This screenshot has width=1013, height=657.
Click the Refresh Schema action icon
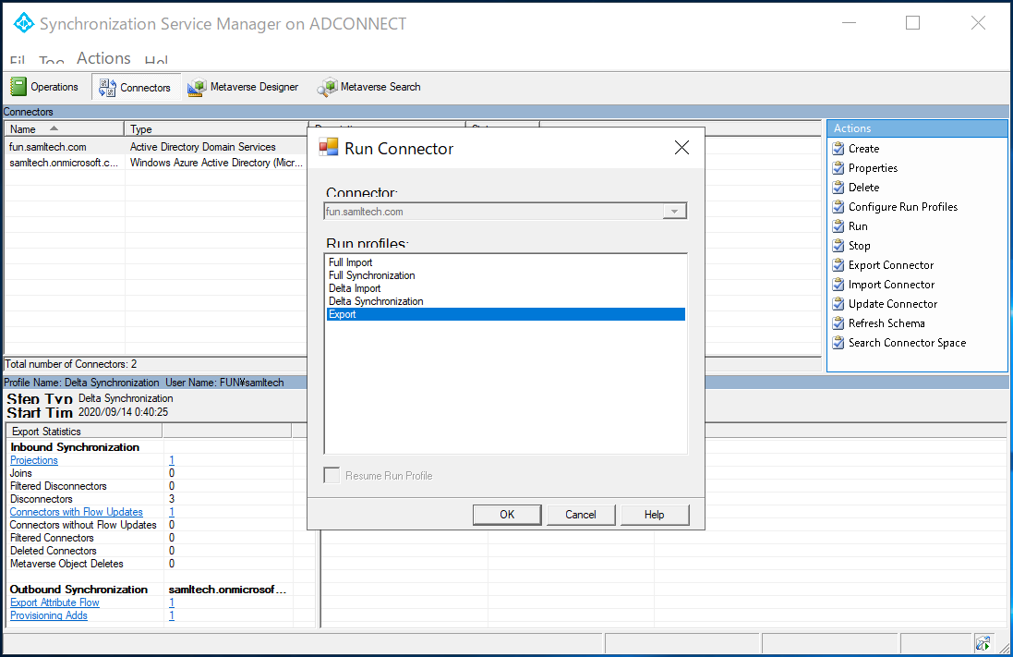click(x=838, y=323)
